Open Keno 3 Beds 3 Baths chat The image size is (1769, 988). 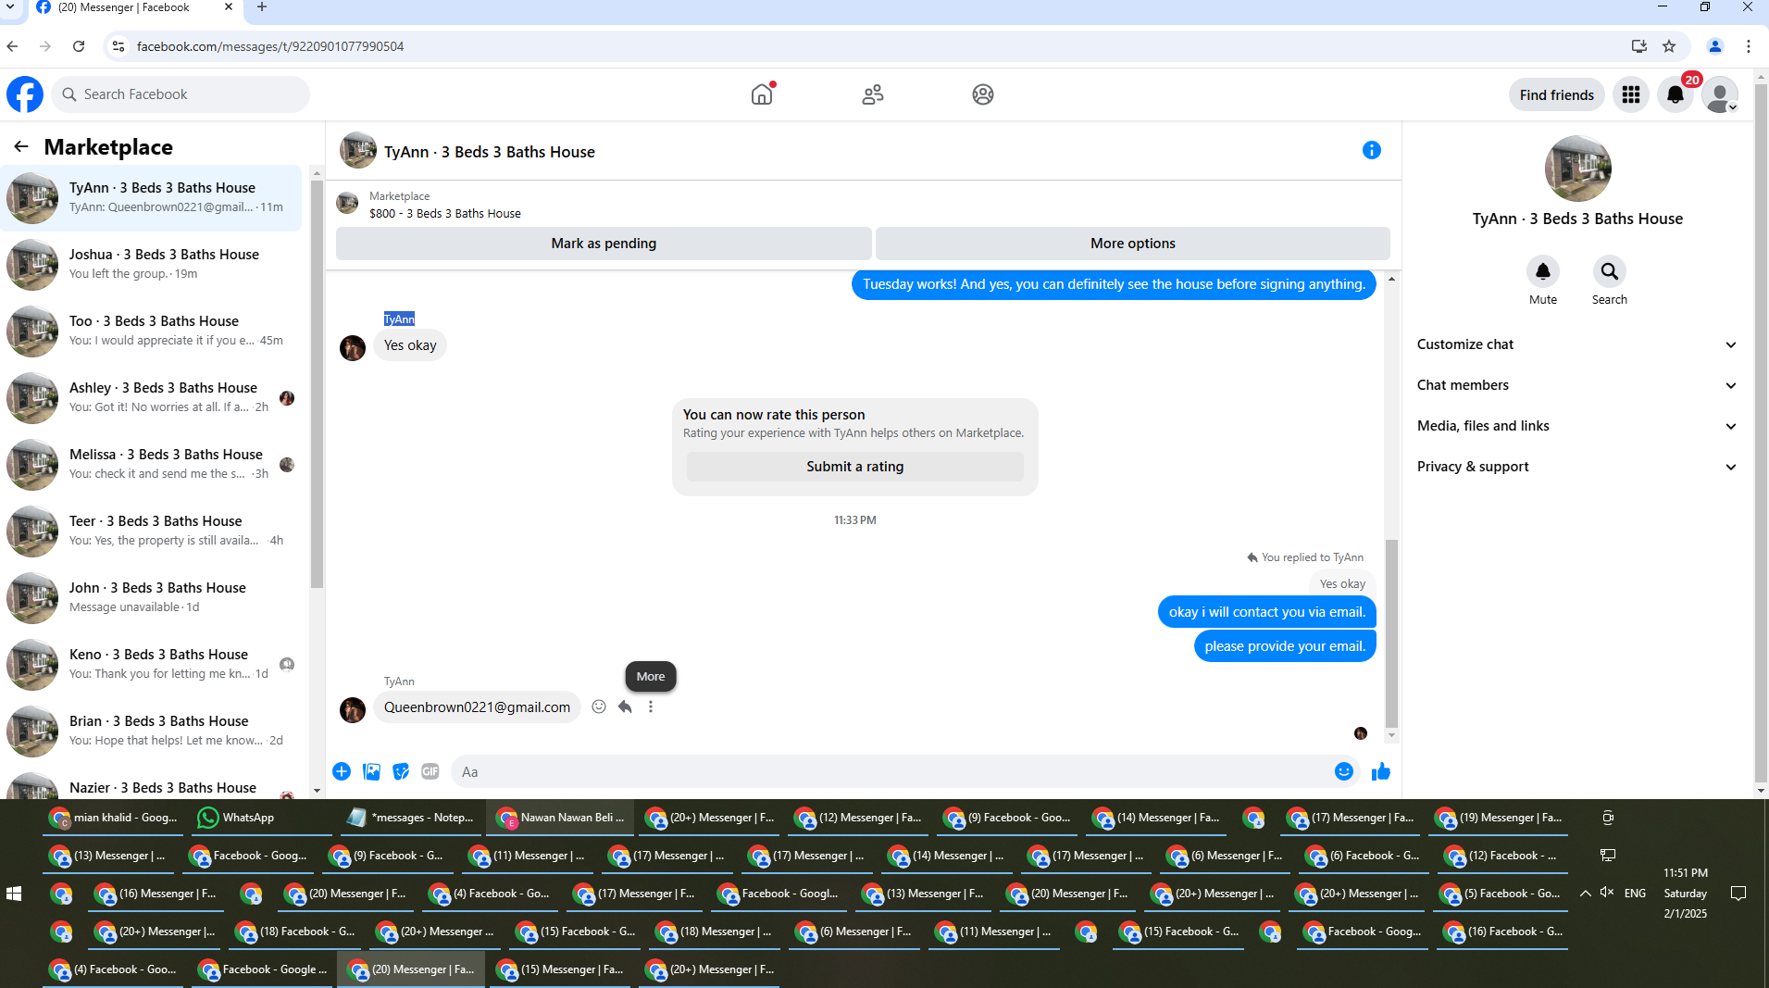click(x=153, y=664)
